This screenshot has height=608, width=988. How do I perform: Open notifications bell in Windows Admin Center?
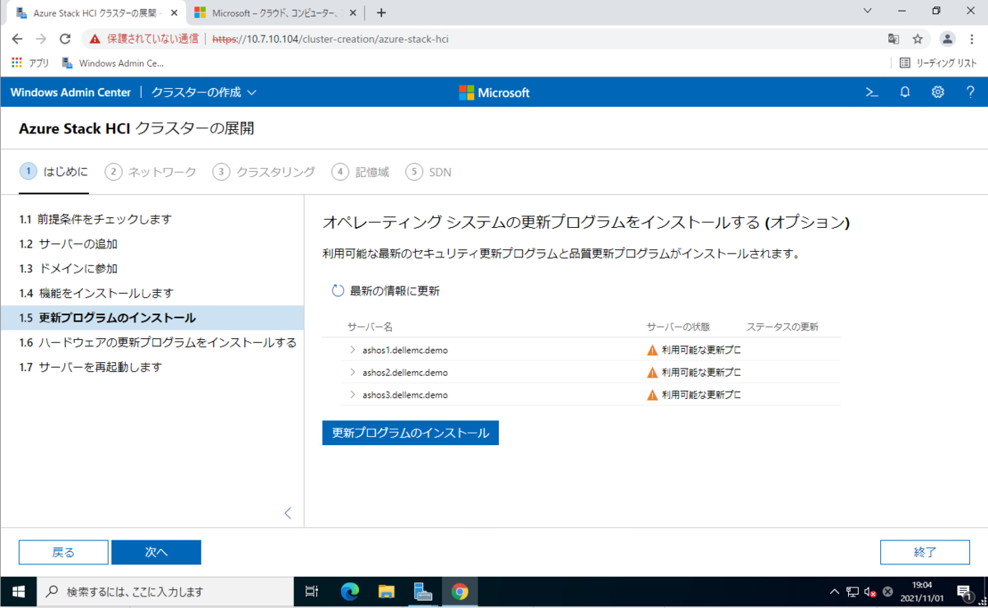coord(905,92)
